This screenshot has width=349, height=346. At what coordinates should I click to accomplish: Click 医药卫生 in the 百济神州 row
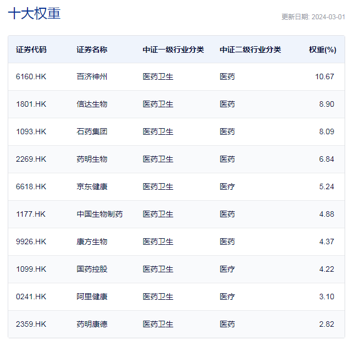[158, 76]
